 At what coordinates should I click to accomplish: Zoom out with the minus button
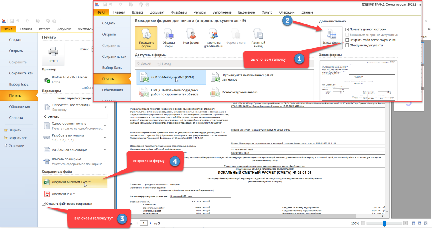click(x=363, y=223)
